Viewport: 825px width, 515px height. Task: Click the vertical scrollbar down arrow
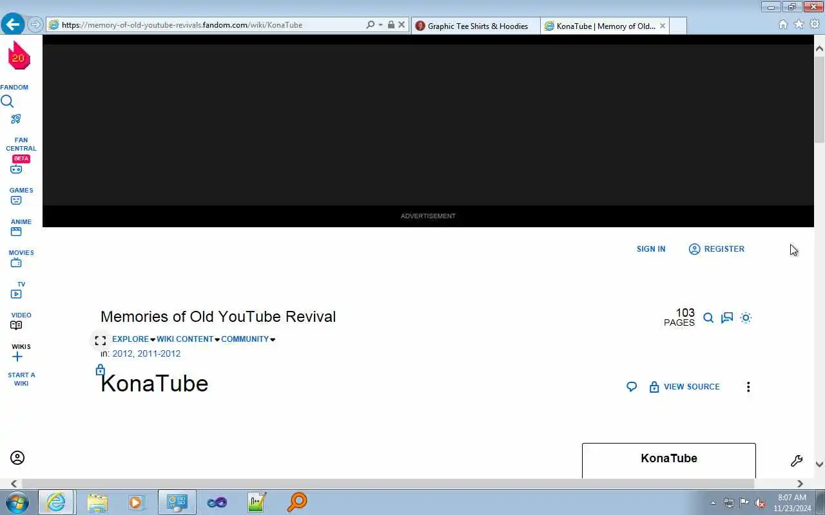[x=819, y=464]
